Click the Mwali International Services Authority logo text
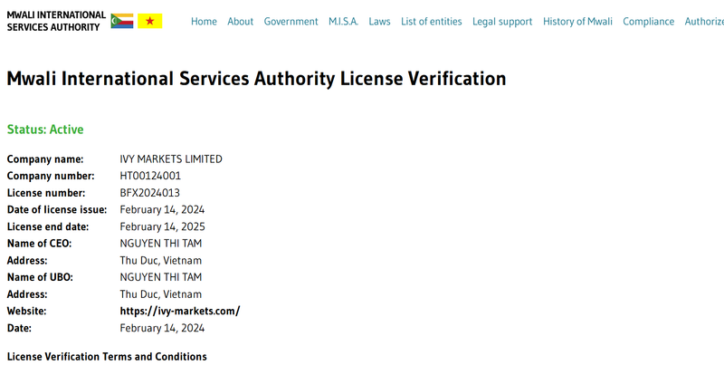The image size is (724, 375). pyautogui.click(x=56, y=21)
